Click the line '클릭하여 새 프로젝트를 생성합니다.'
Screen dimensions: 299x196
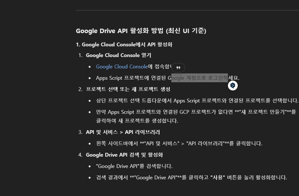pyautogui.click(x=137, y=121)
